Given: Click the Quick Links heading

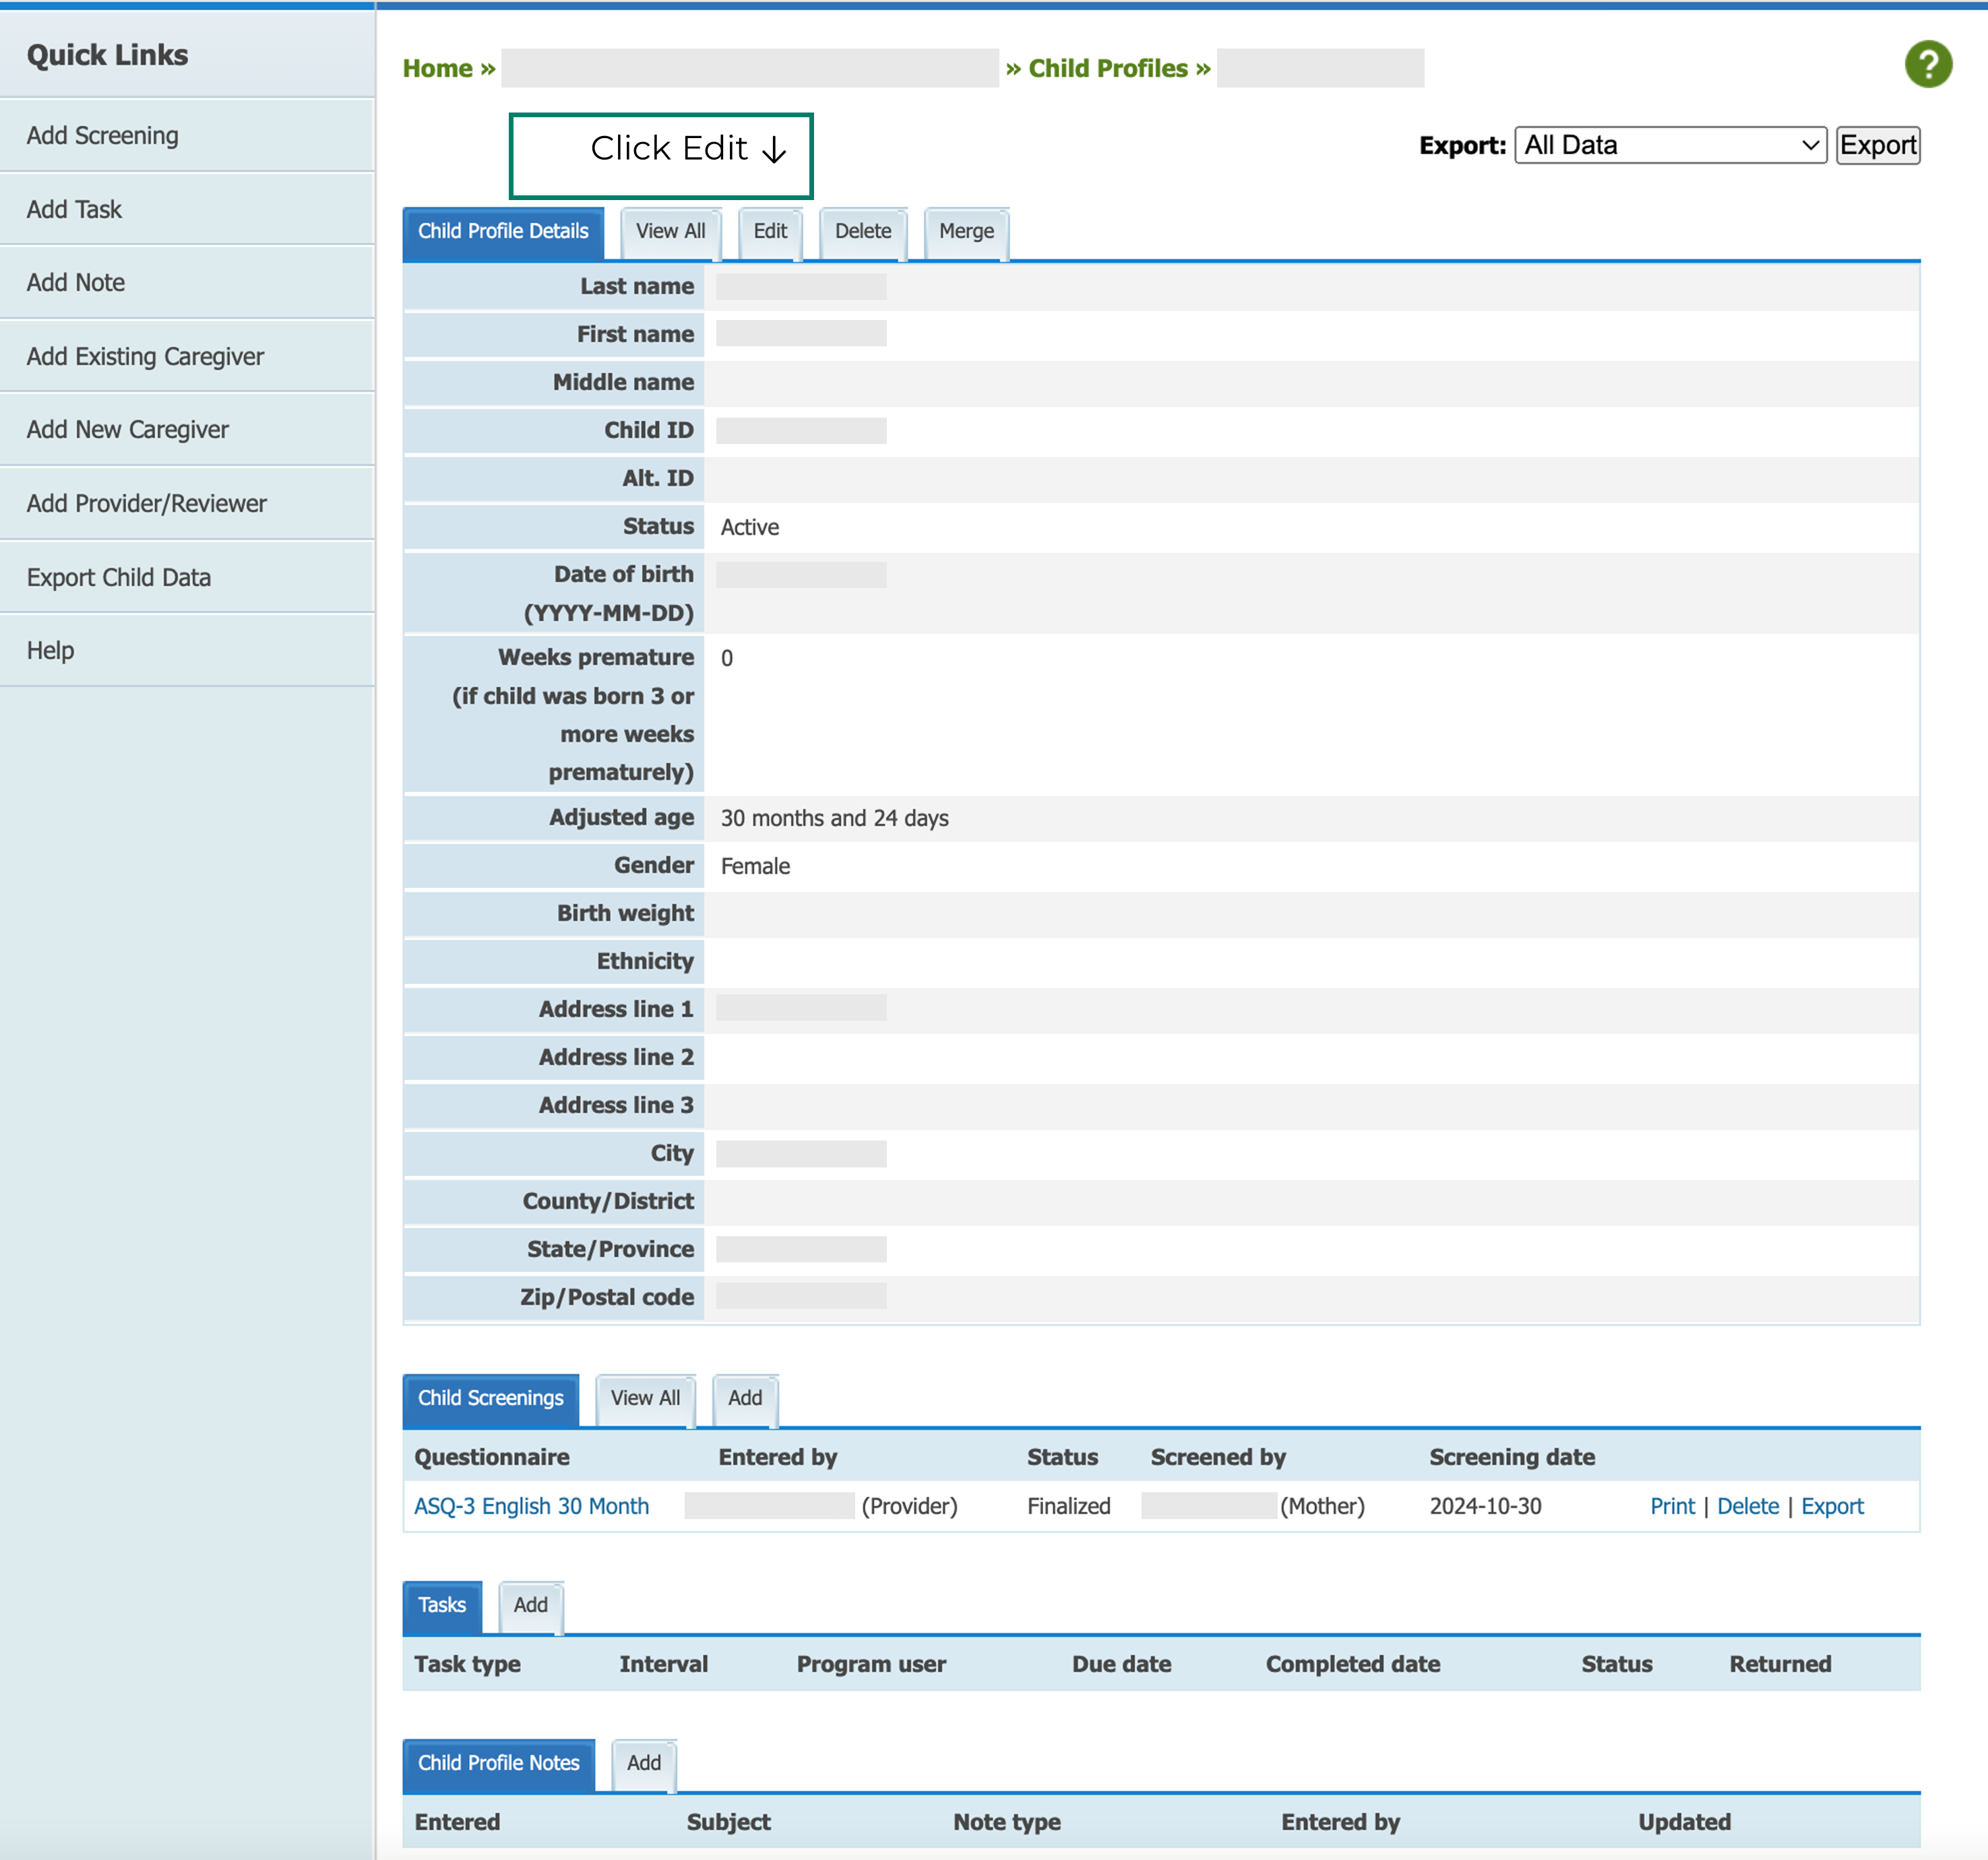Looking at the screenshot, I should click(107, 55).
